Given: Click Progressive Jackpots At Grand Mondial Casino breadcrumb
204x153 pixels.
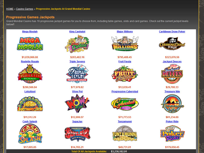Looking at the screenshot, I should [x=63, y=9].
